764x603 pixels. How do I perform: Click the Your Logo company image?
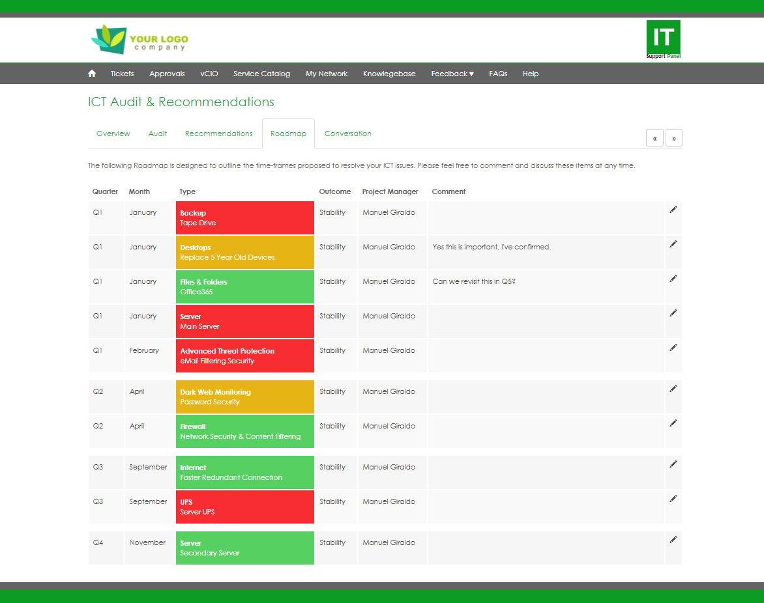140,39
